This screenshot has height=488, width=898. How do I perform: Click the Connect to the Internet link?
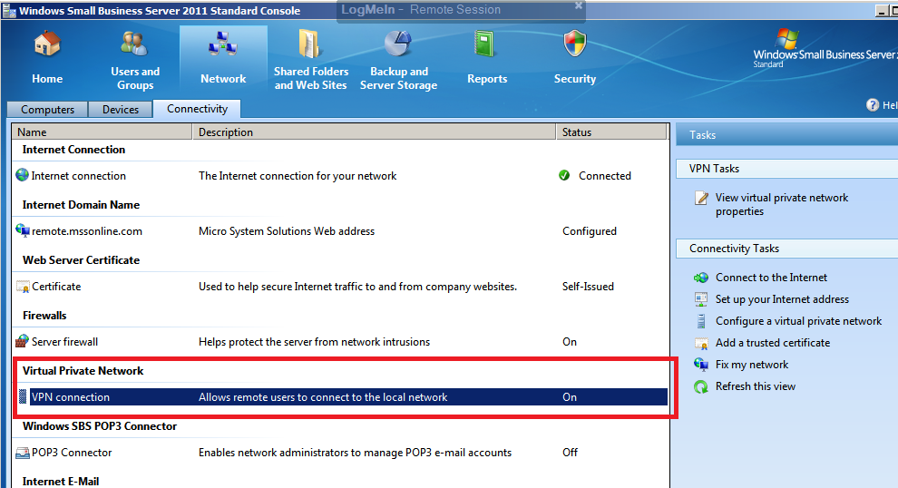(771, 278)
